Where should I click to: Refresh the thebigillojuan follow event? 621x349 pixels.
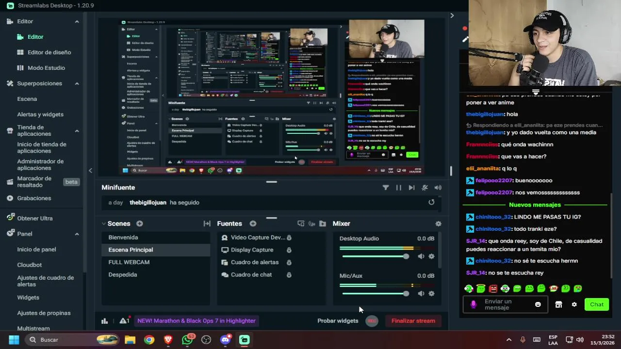click(x=431, y=202)
